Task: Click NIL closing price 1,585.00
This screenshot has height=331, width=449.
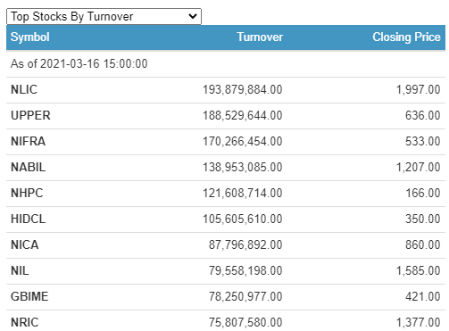Action: (x=418, y=270)
